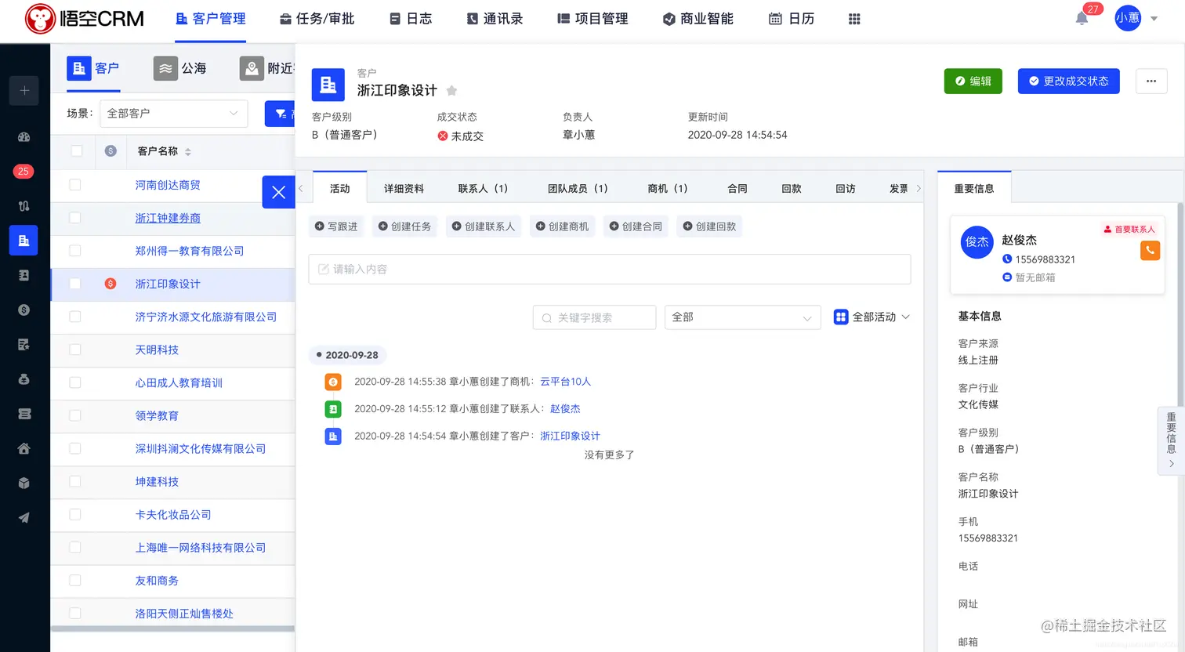1185x652 pixels.
Task: Click the green 编辑 button
Action: click(973, 81)
